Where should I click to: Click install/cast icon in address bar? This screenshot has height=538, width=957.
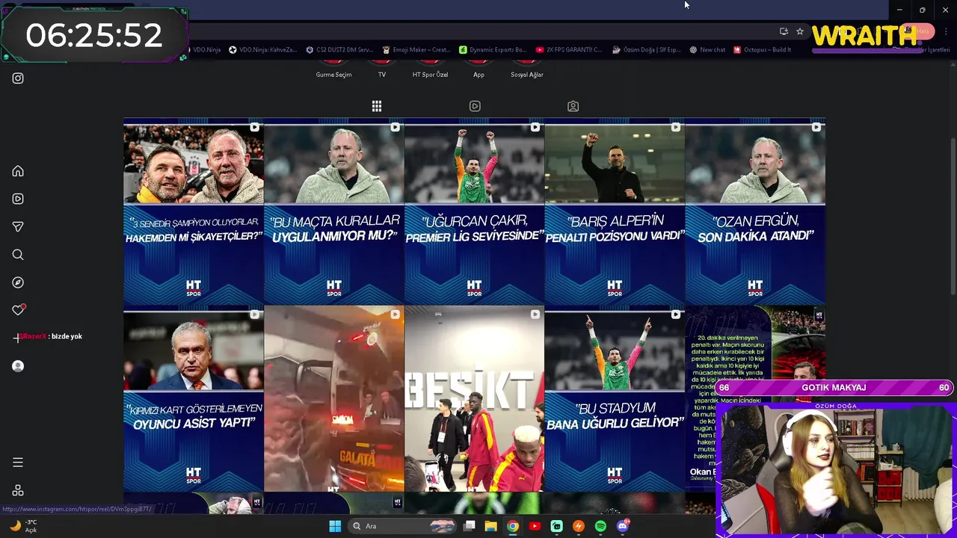[x=784, y=31]
